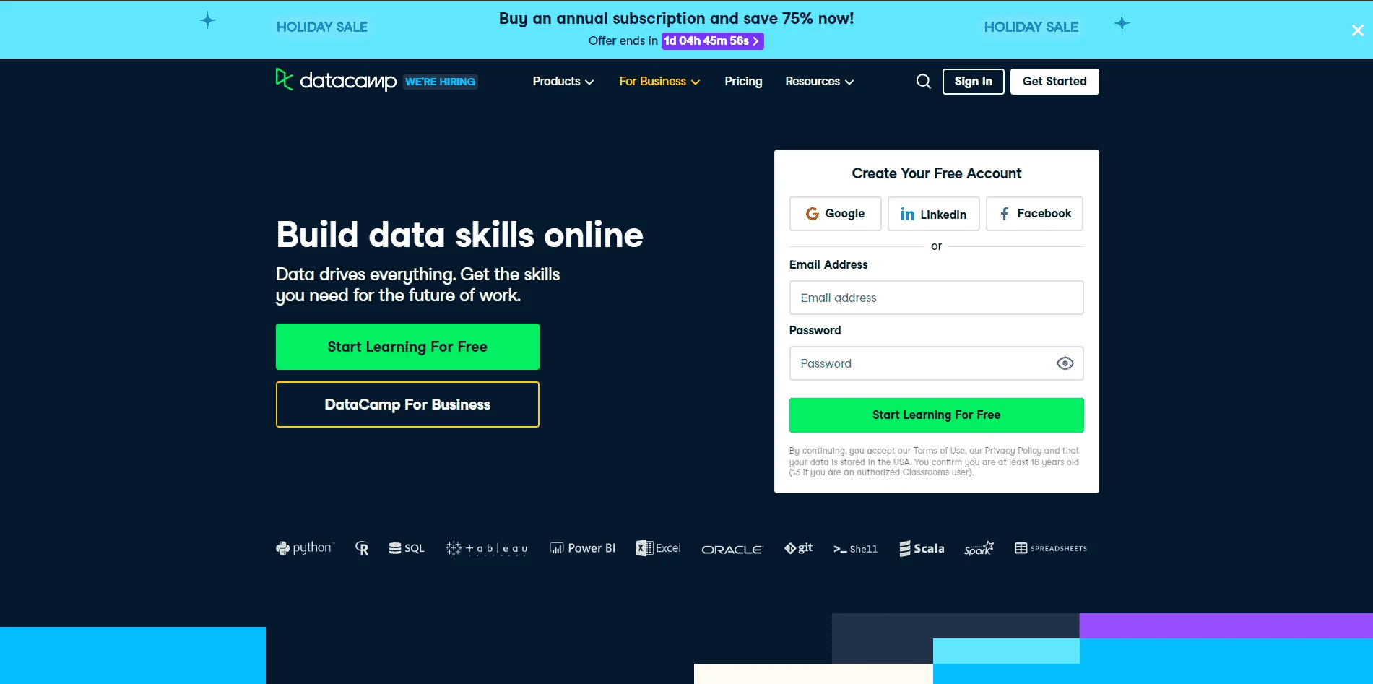The height and width of the screenshot is (684, 1373).
Task: Open the Privacy Policy link
Action: 1013,451
